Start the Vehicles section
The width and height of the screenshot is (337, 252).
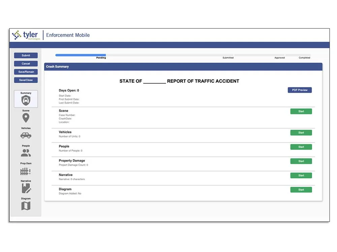[x=301, y=132]
